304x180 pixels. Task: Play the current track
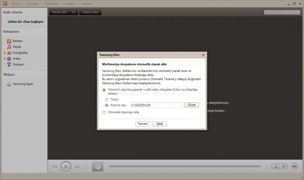pos(66,167)
